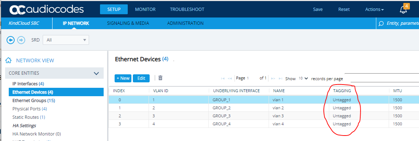
Task: Click the Edit button
Action: [x=141, y=78]
